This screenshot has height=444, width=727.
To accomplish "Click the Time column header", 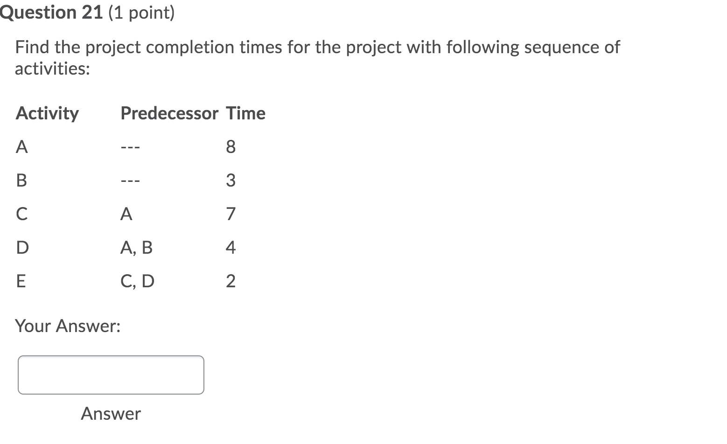I will click(246, 113).
